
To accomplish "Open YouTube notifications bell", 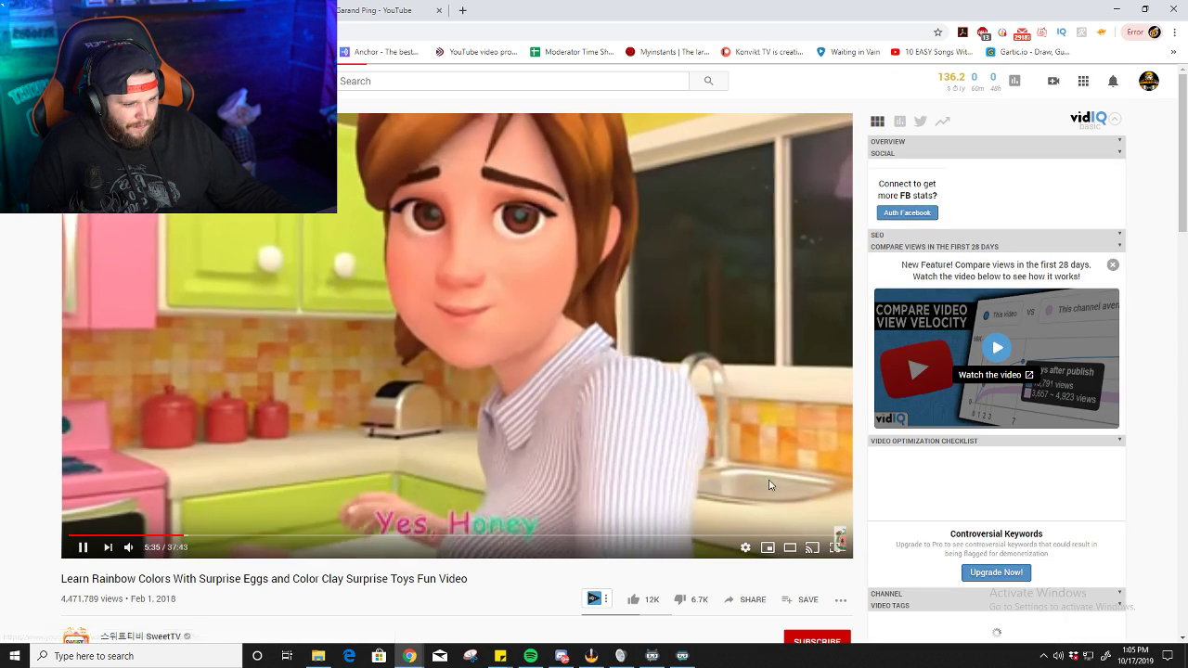I will point(1113,81).
